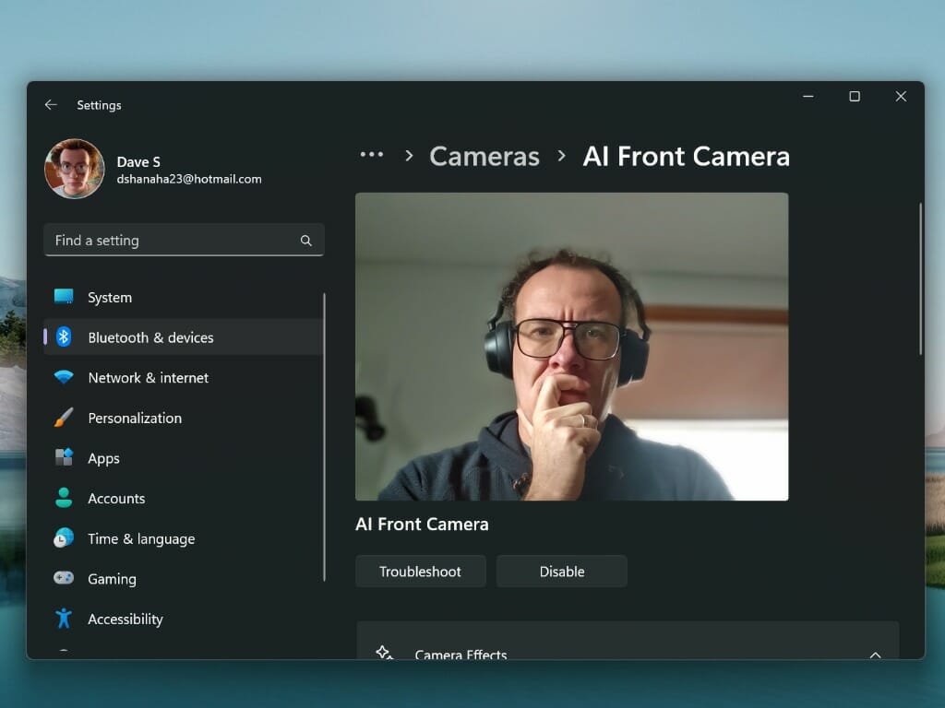This screenshot has width=945, height=708.
Task: Open the Apps icon in sidebar
Action: (64, 457)
